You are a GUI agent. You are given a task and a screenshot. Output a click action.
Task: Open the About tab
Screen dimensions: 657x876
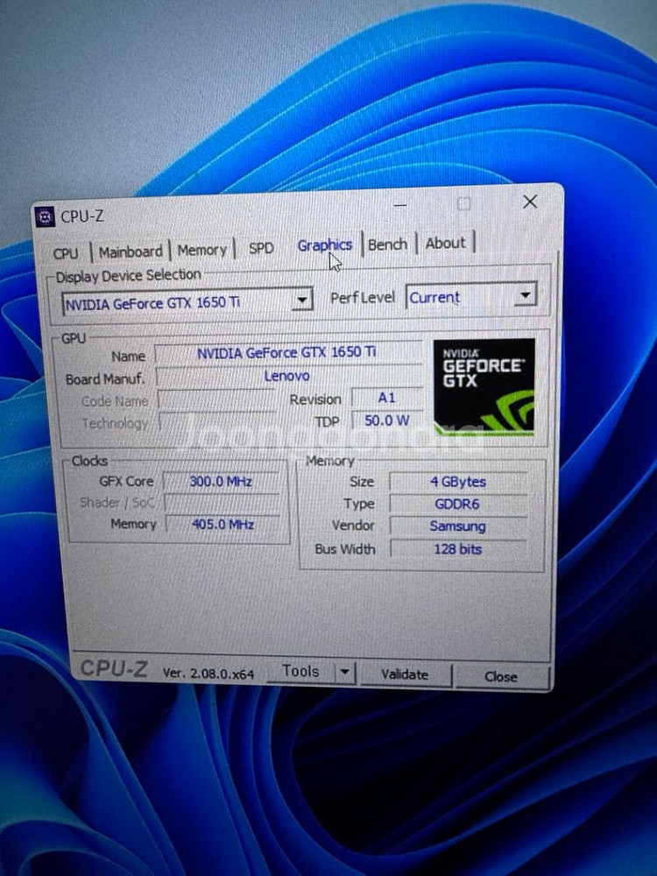(x=445, y=243)
